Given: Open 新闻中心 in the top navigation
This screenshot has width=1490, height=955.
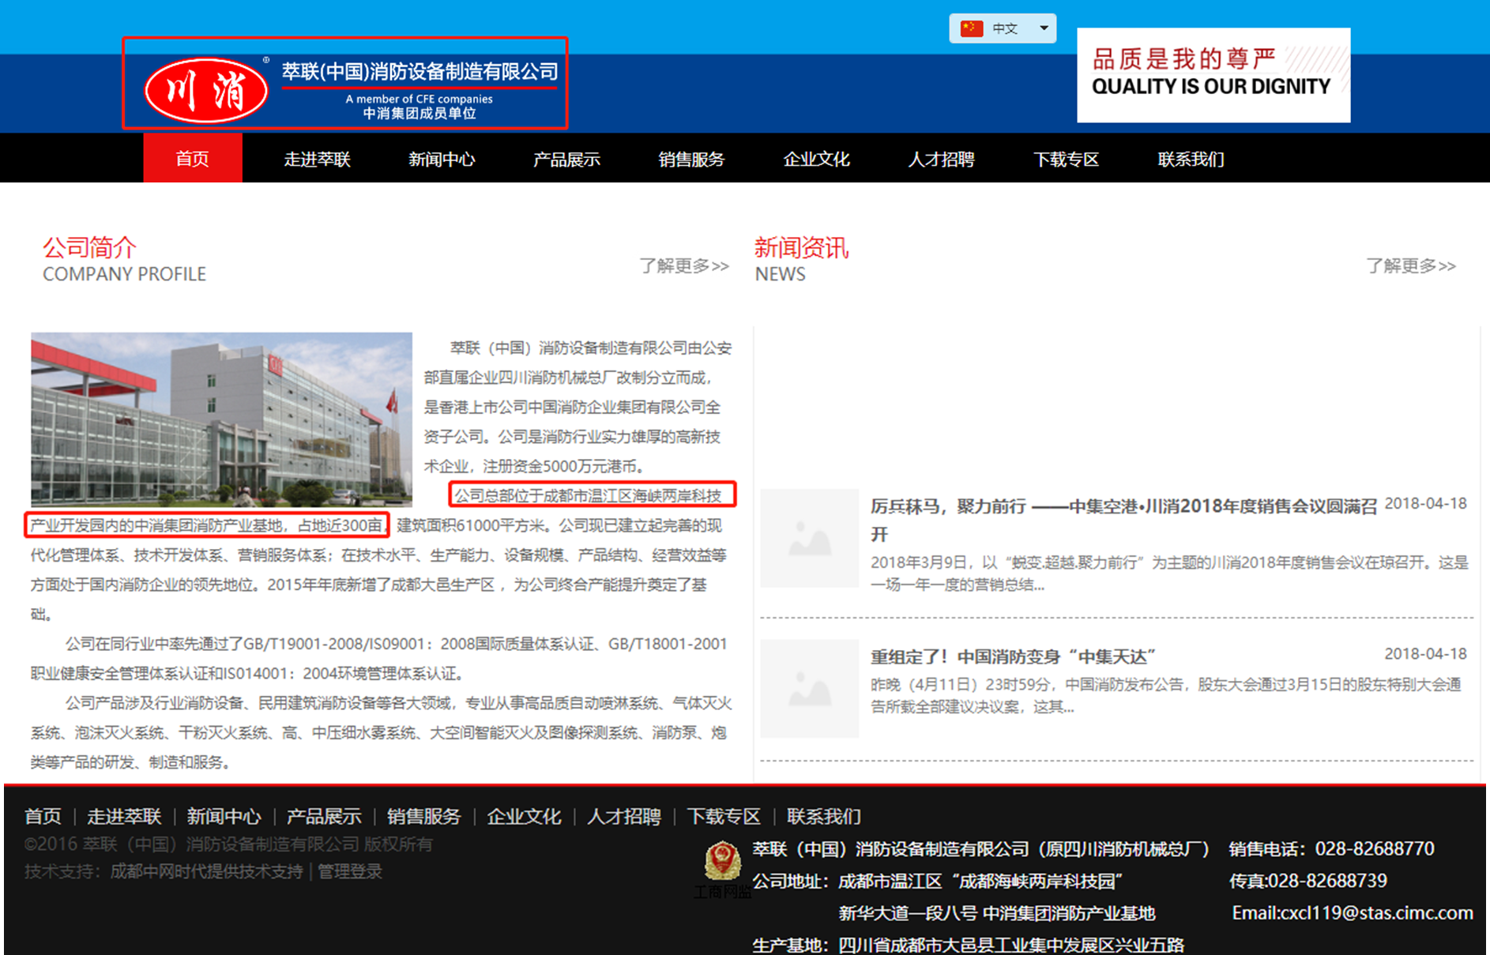Looking at the screenshot, I should coord(442,159).
